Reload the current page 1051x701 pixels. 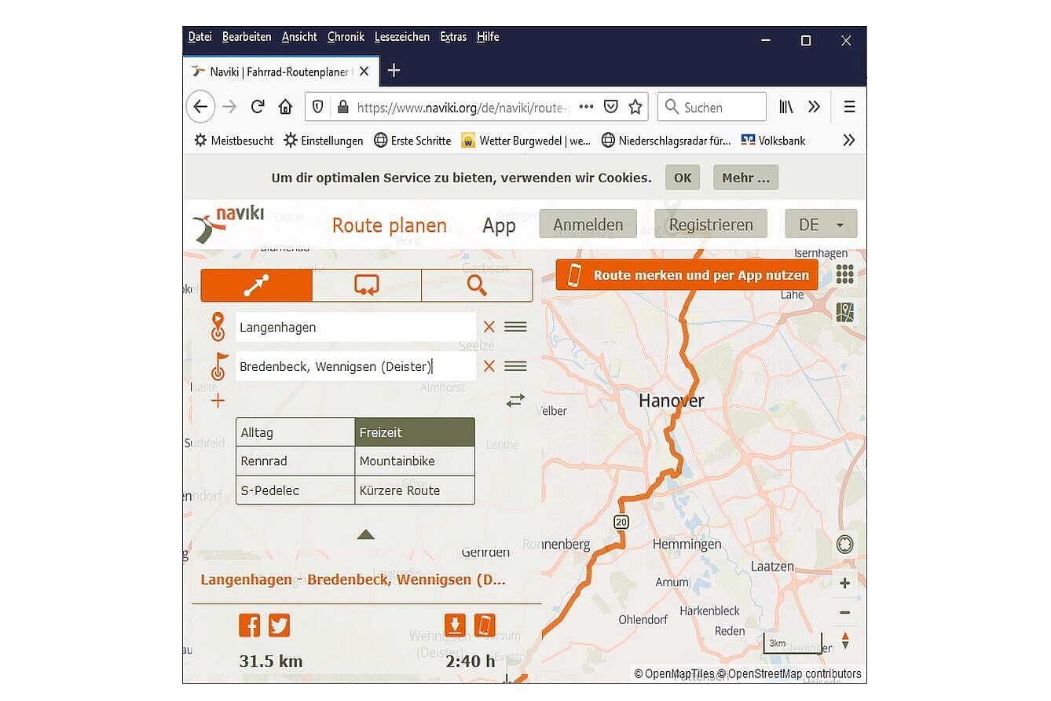pyautogui.click(x=258, y=107)
